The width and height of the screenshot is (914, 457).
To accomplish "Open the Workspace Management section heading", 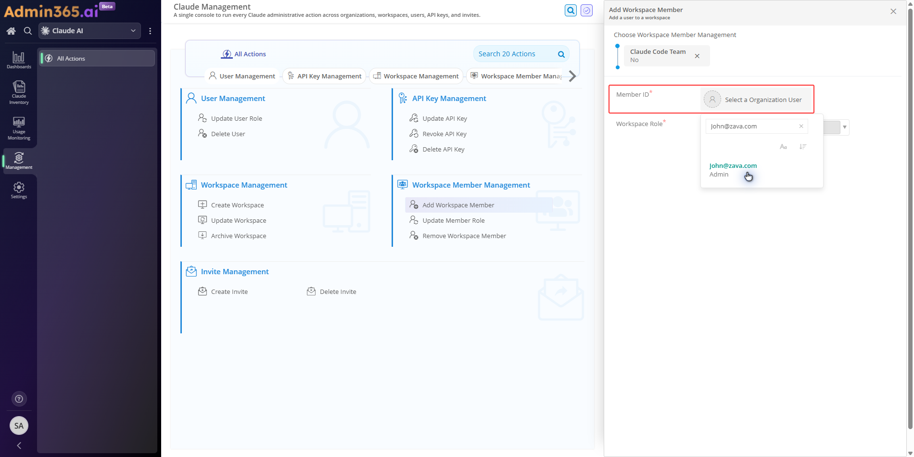I will click(x=244, y=185).
